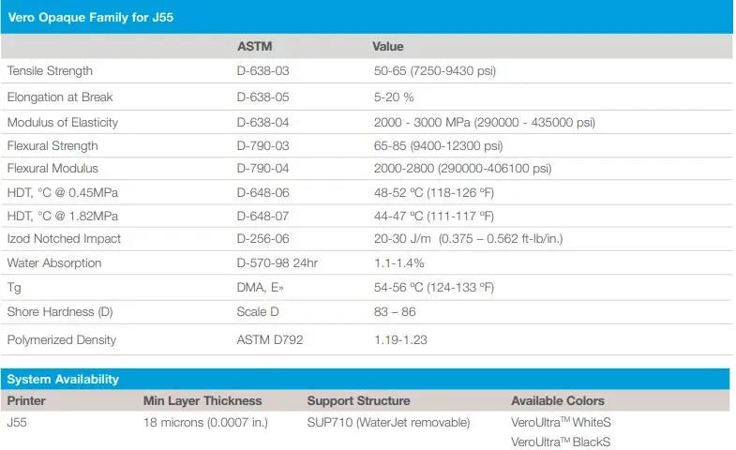Click the 'D-638-03' cell
This screenshot has width=736, height=450.
point(263,71)
